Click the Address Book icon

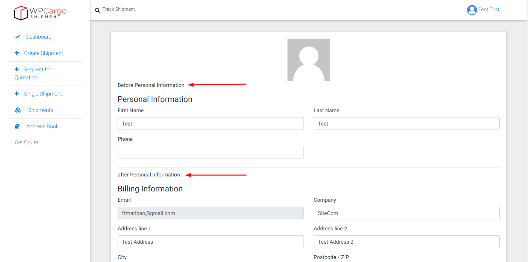17,127
